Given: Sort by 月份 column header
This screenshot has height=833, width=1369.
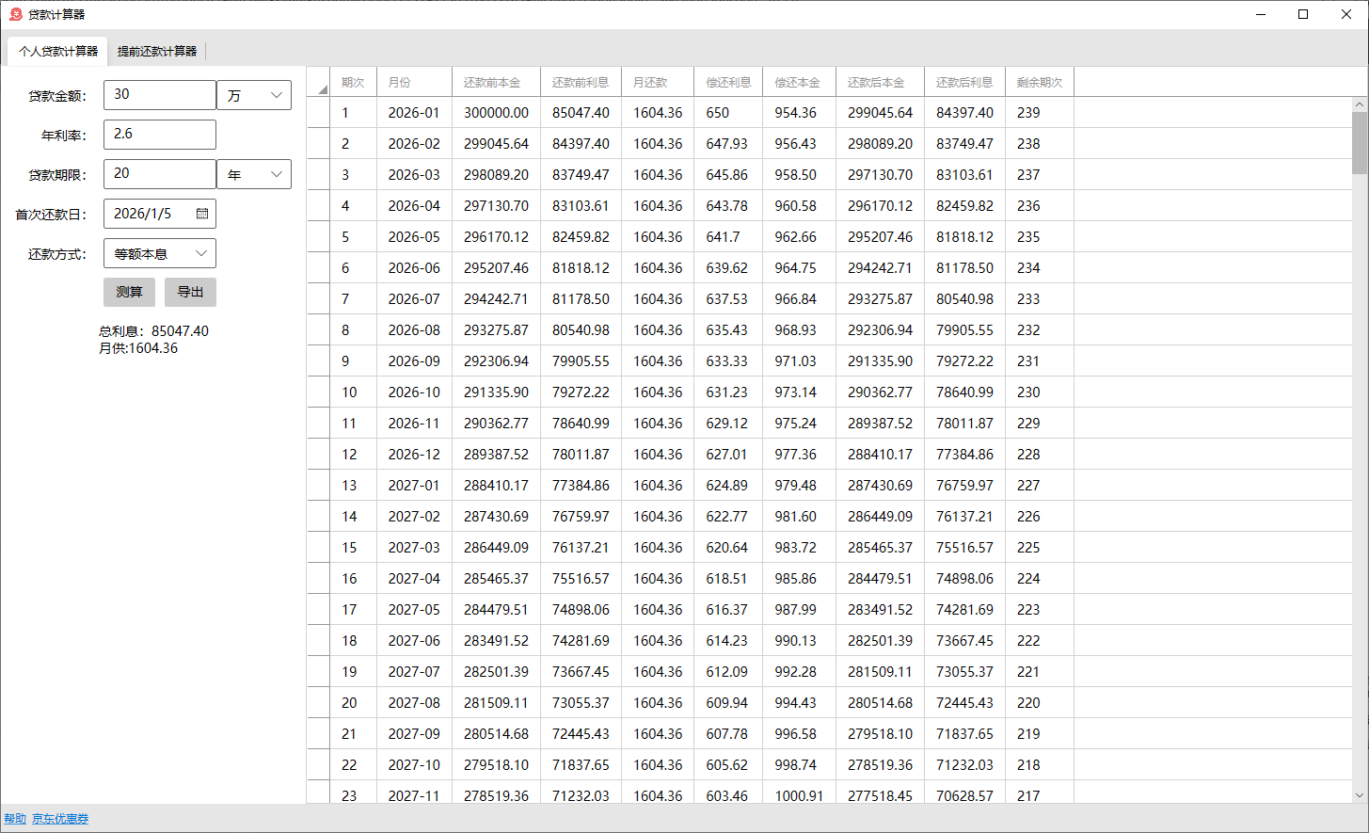Looking at the screenshot, I should coord(414,82).
